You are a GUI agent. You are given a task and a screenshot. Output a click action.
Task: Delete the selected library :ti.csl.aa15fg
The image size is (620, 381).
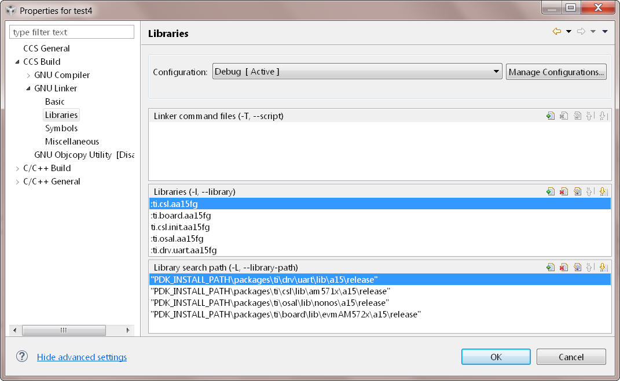click(564, 191)
